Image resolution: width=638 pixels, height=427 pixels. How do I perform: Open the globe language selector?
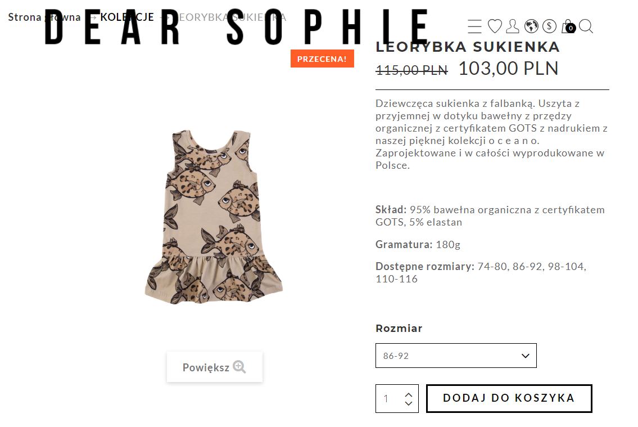coord(531,26)
